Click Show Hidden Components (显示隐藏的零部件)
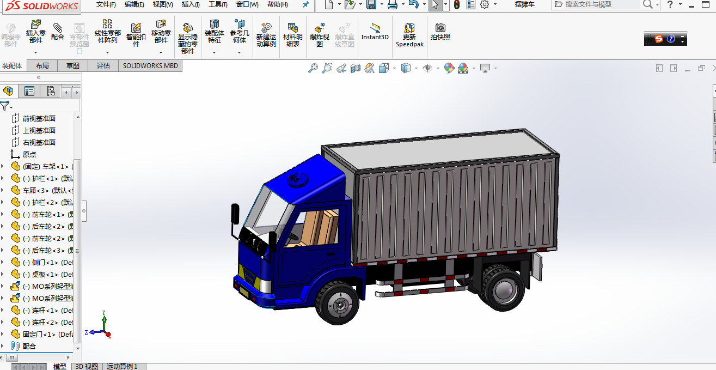This screenshot has width=716, height=370. click(x=187, y=28)
